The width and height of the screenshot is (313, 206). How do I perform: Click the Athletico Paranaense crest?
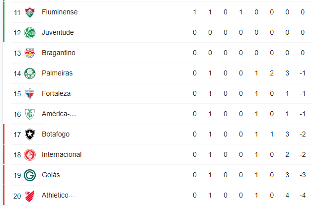tap(30, 196)
